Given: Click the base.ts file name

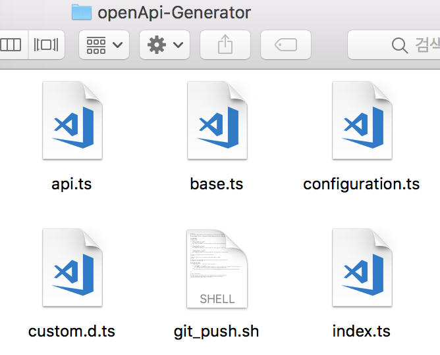Looking at the screenshot, I should pos(216,184).
